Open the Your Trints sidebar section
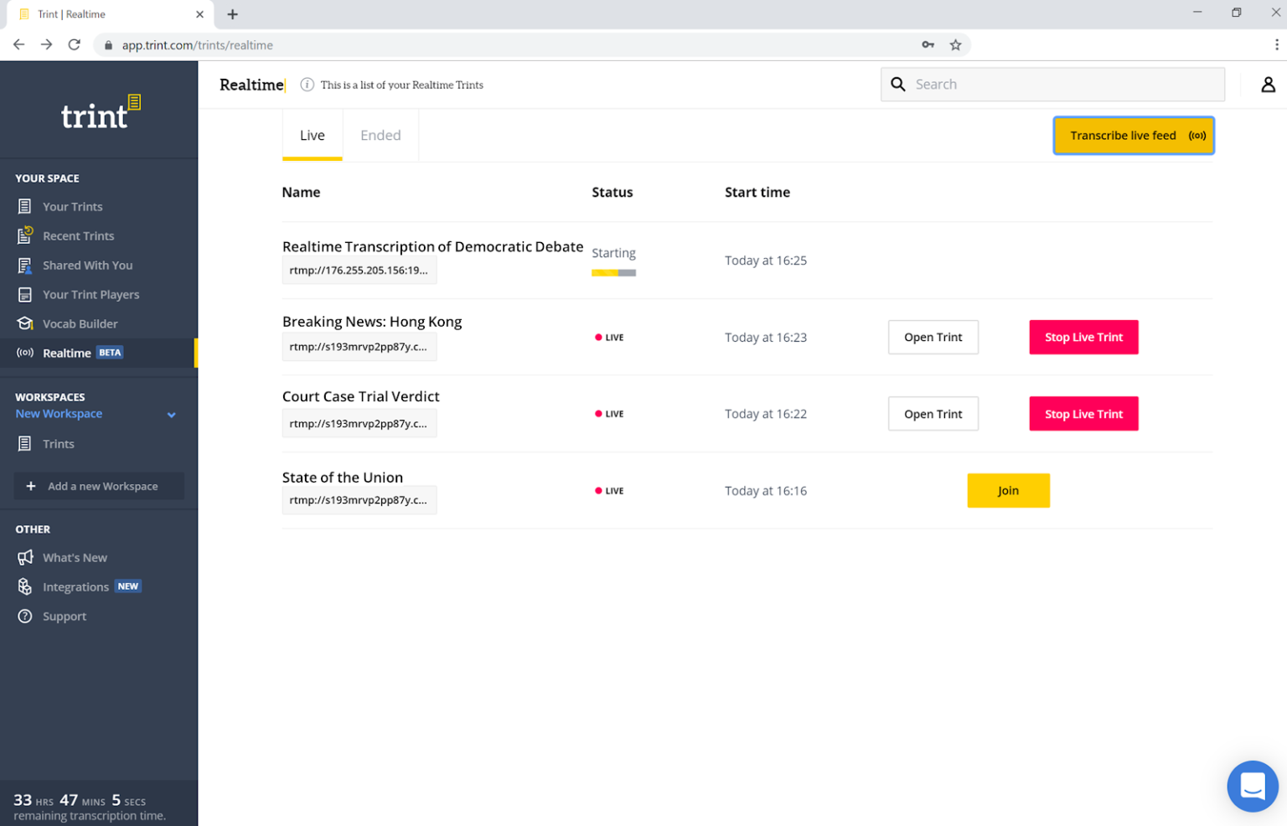The width and height of the screenshot is (1287, 826). click(x=71, y=206)
